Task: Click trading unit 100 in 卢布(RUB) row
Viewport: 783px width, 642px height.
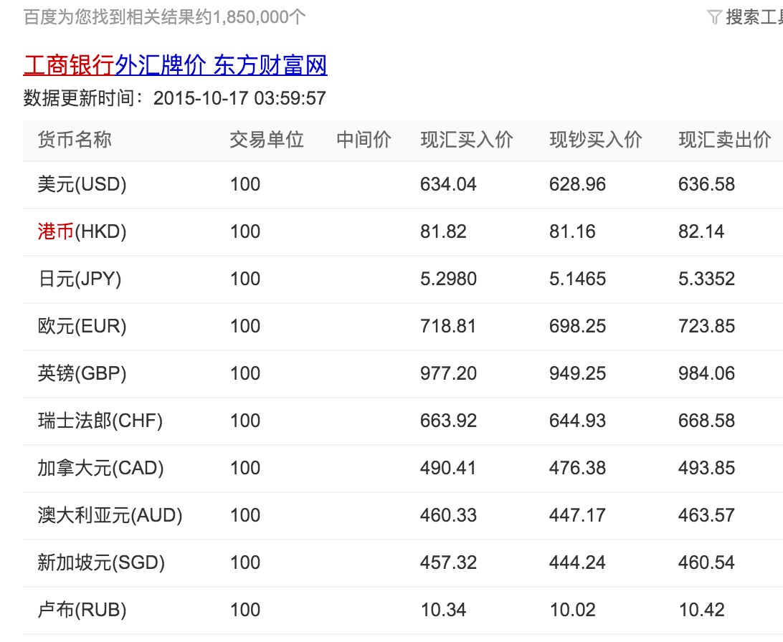Action: [x=245, y=610]
